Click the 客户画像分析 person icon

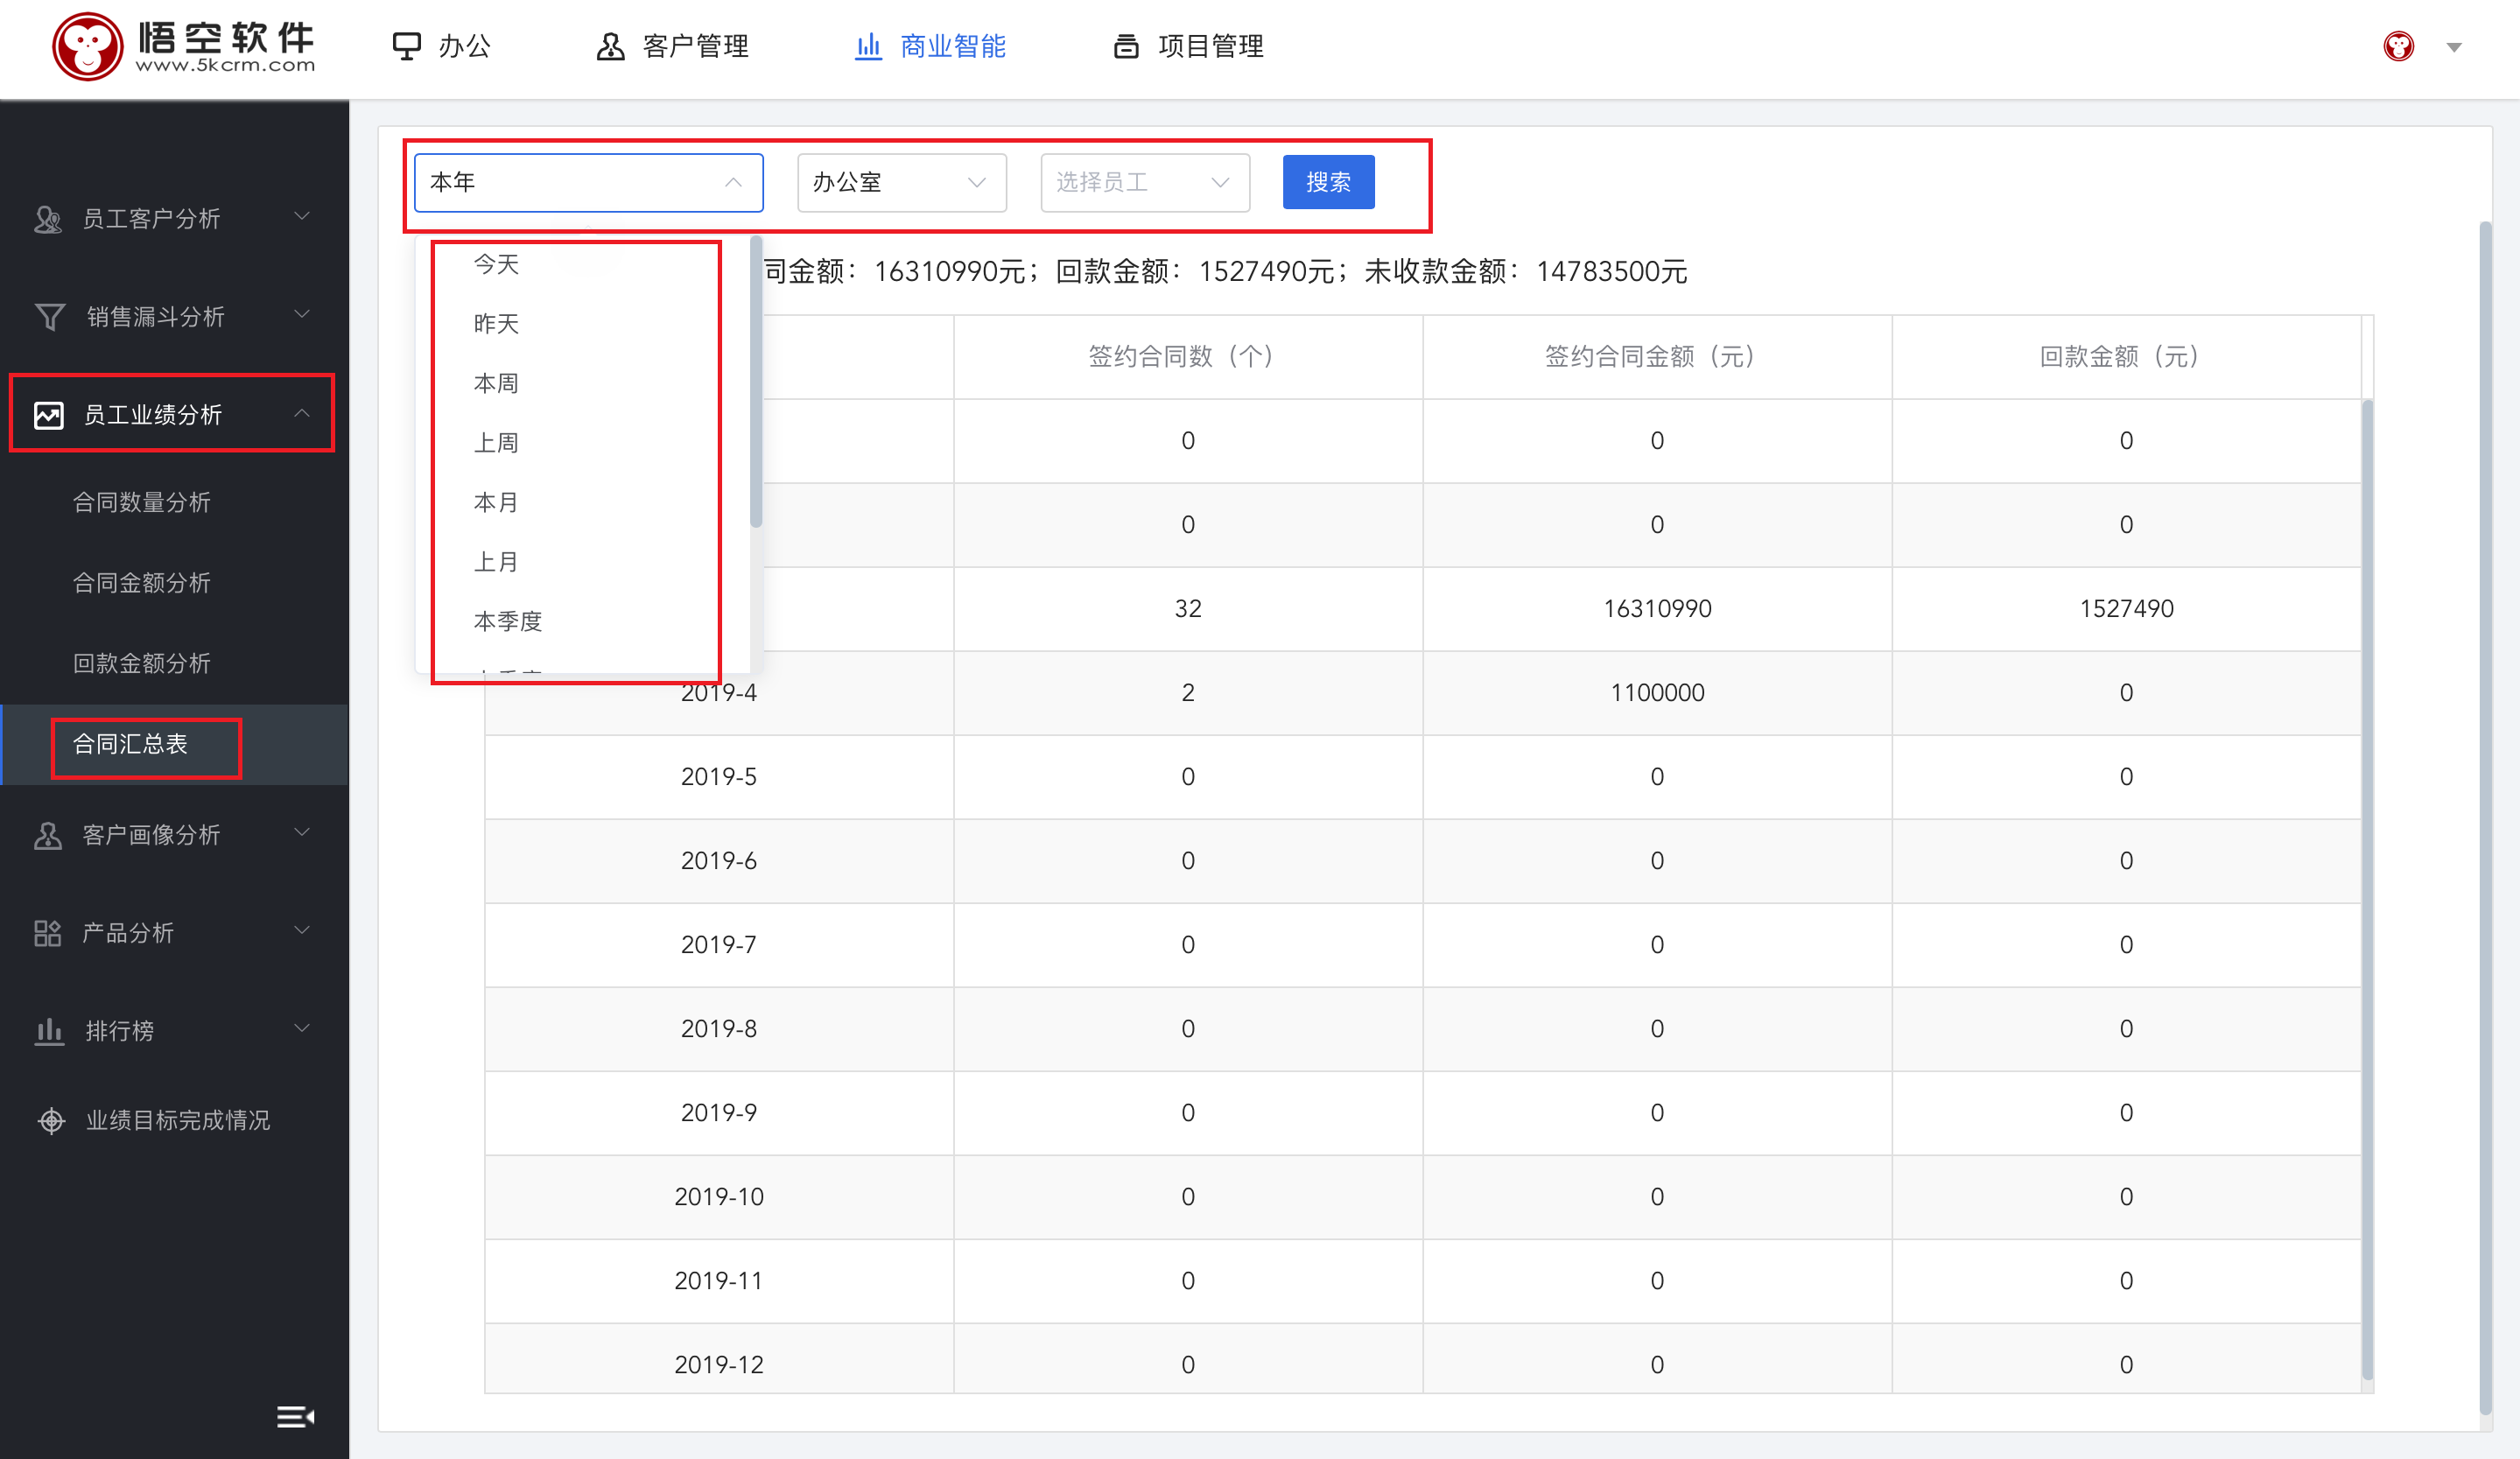tap(48, 834)
